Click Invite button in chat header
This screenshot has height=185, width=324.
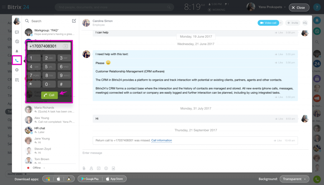293,23
